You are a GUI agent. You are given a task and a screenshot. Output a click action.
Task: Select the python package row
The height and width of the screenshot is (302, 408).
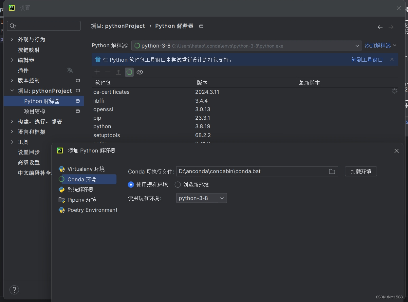coord(245,126)
